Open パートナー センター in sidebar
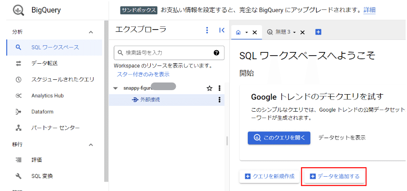This screenshot has height=191, width=407. [x=54, y=128]
